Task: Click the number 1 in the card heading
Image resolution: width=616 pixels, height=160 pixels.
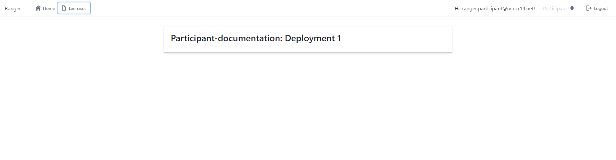Action: pyautogui.click(x=339, y=38)
